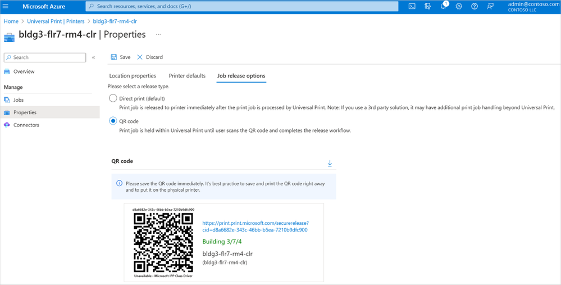Screen dimensions: 561x285
Task: Click the bldg3-flr7-rm4-clr breadcrumb link
Action: (115, 21)
